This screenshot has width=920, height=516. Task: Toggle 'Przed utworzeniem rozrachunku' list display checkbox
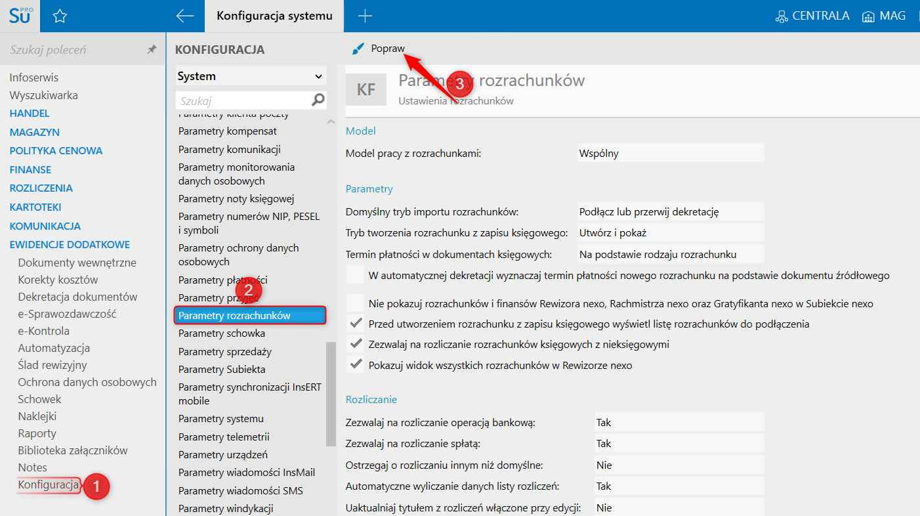click(x=355, y=324)
